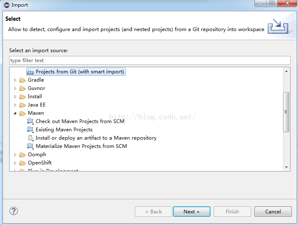Screen dimensions: 298x225
Task: Expand the Guvnor category
Action: pyautogui.click(x=15, y=88)
